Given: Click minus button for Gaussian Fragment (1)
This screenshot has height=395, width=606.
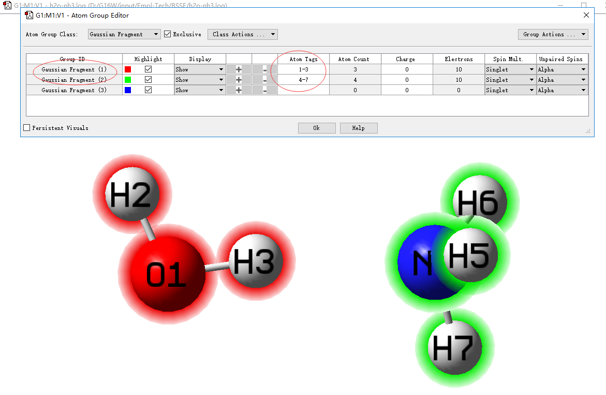Looking at the screenshot, I should (x=264, y=69).
